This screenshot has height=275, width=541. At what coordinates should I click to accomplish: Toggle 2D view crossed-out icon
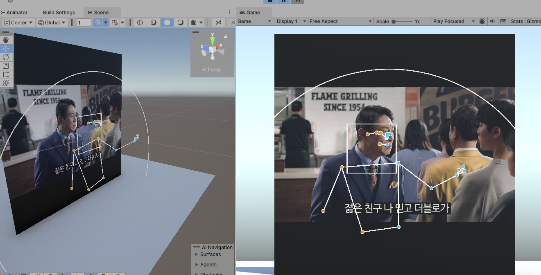pyautogui.click(x=219, y=23)
